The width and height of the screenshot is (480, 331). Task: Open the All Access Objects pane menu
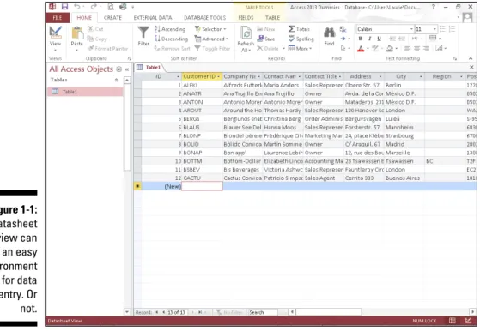click(x=119, y=69)
